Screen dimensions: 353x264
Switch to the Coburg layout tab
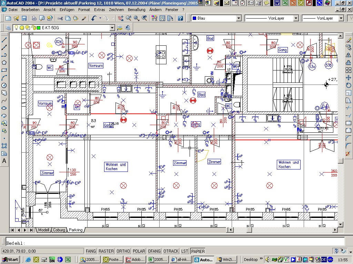point(59,230)
